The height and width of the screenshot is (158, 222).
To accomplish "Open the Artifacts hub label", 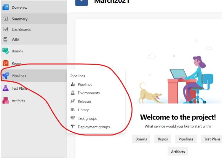I will coord(18,101).
